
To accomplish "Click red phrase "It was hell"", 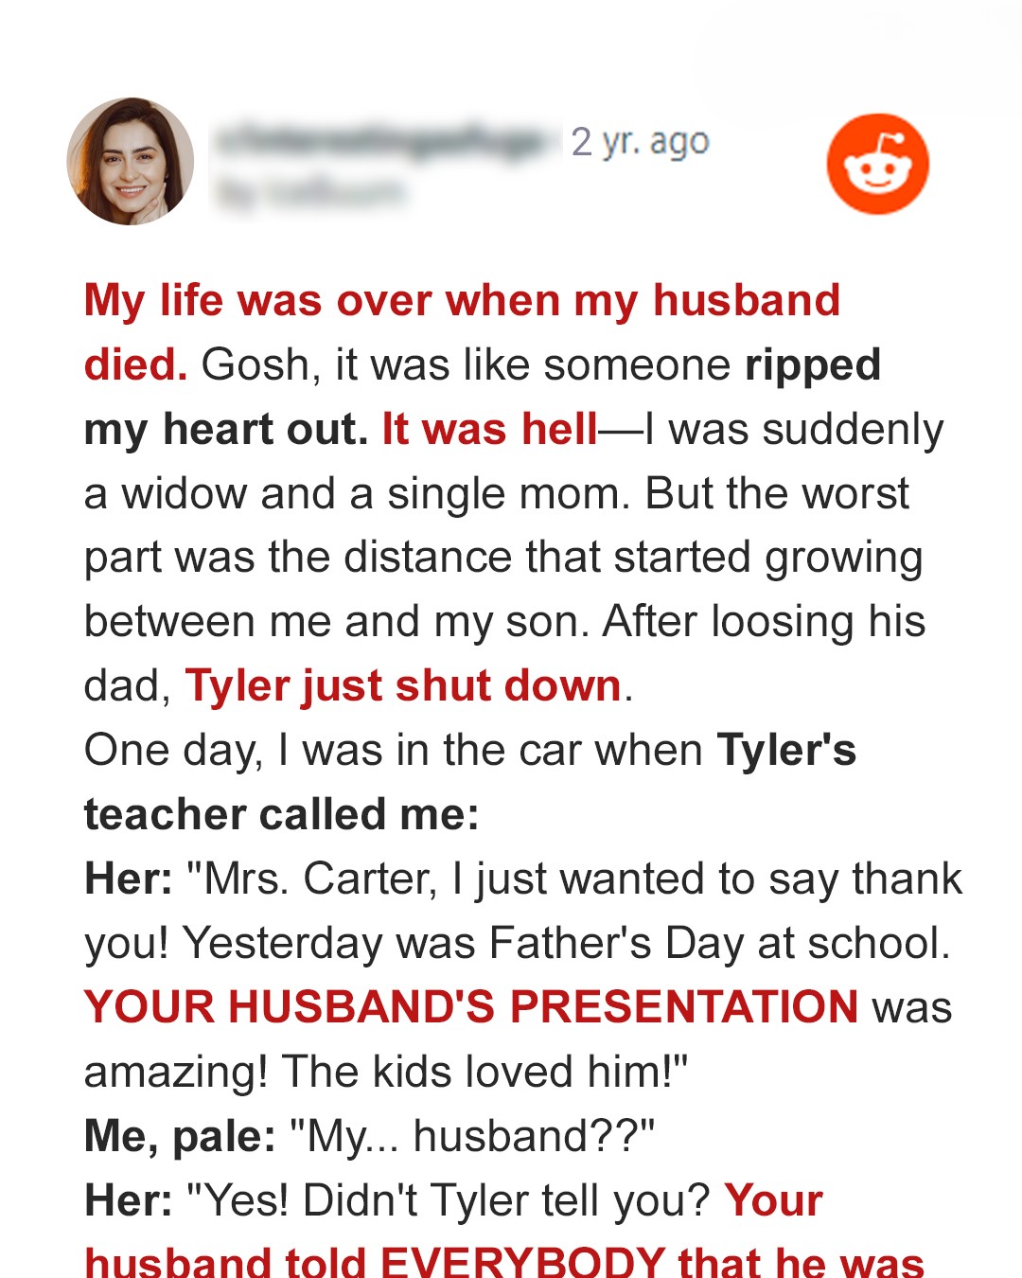I will pos(489,430).
